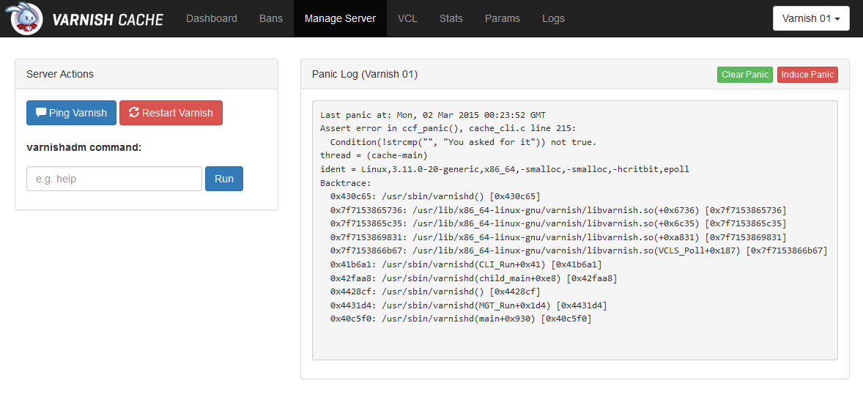Switch to the VCL tab
863x405 pixels.
pos(407,18)
